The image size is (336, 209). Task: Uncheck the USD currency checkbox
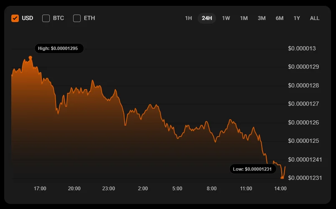click(x=15, y=18)
